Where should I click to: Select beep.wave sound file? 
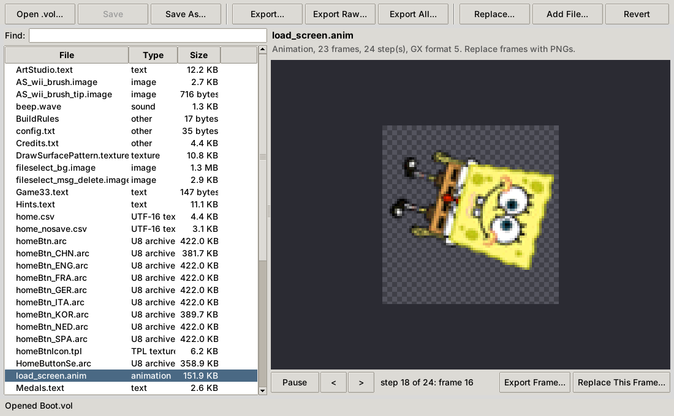point(131,106)
